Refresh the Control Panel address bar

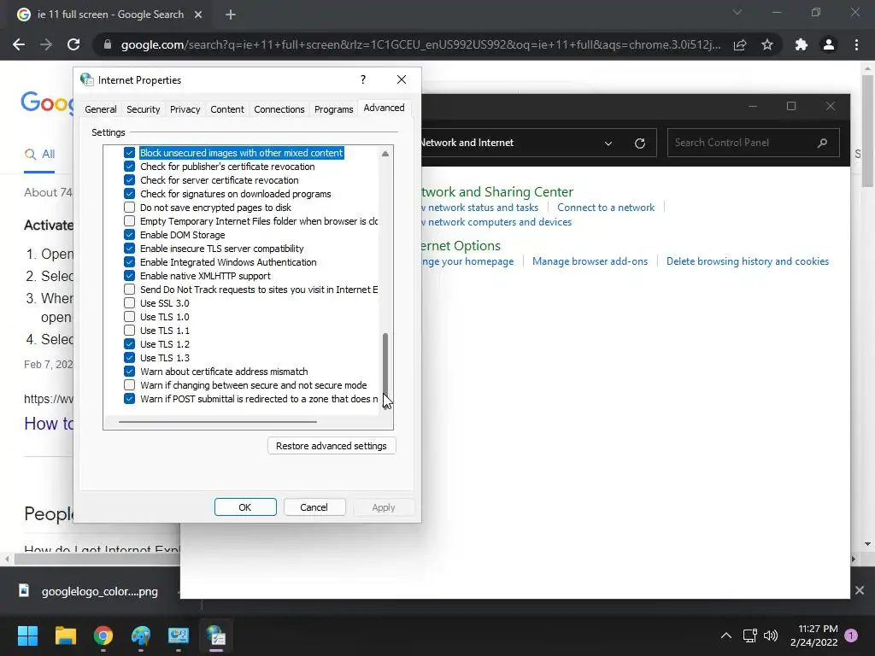point(639,143)
